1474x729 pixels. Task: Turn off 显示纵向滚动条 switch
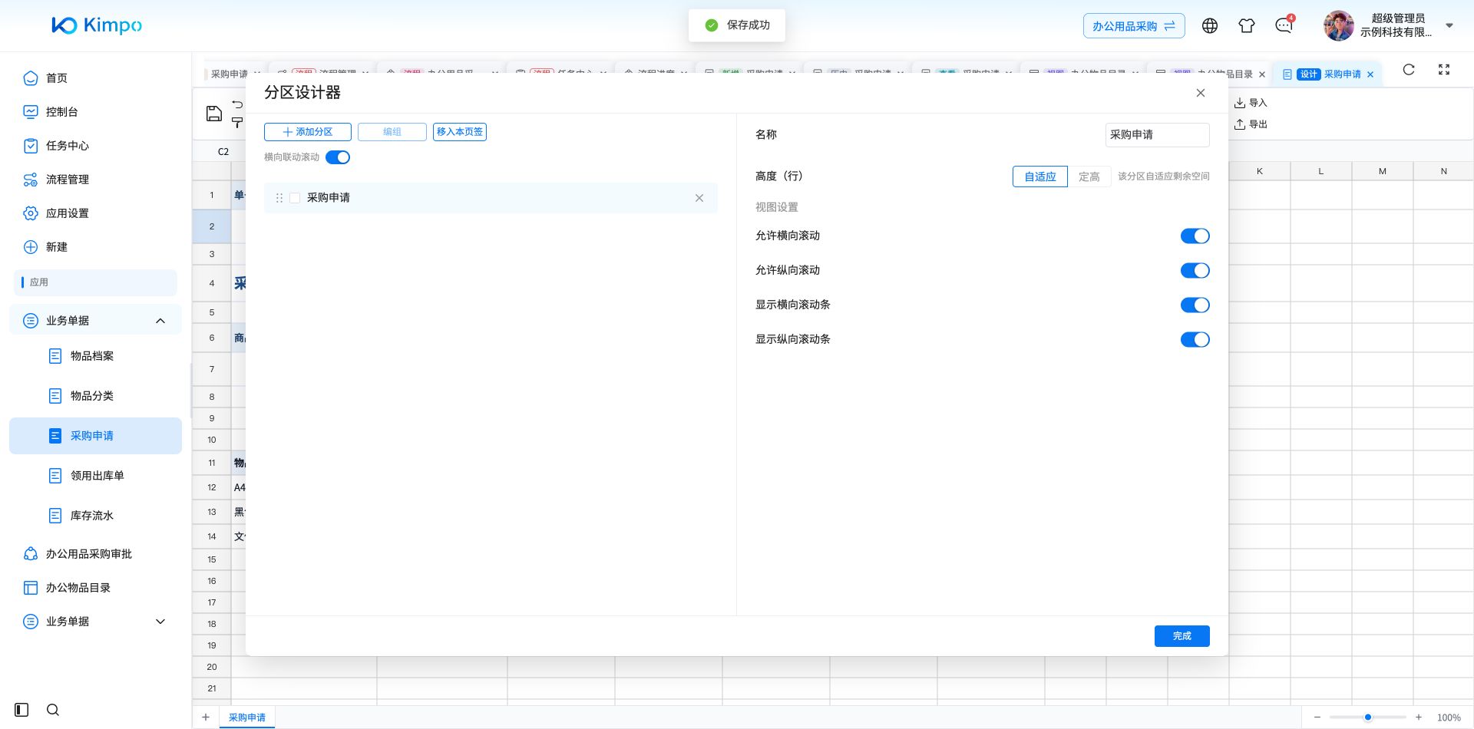(x=1195, y=340)
